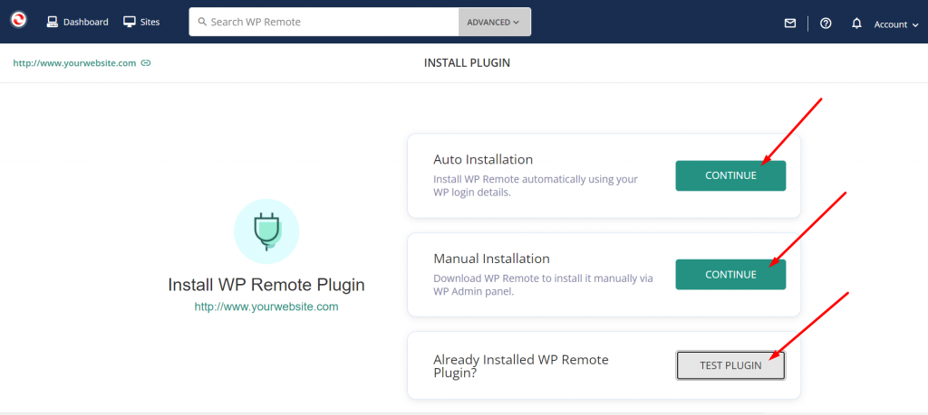Click the Dashboard laptop icon
The image size is (928, 415).
coord(53,22)
